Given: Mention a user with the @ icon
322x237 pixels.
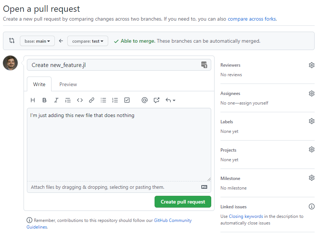Looking at the screenshot, I should point(145,100).
